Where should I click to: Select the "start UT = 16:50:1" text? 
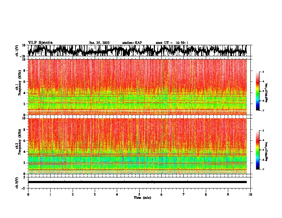pyautogui.click(x=172, y=43)
